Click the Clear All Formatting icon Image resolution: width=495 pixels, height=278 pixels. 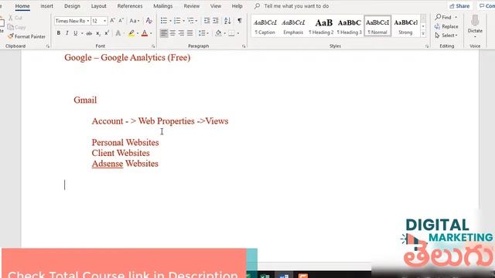(149, 21)
